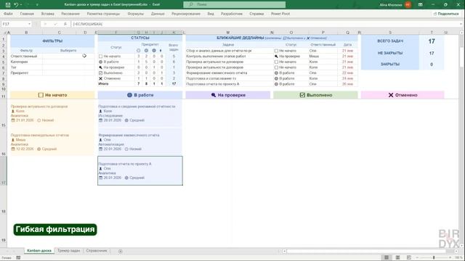Switch to the Справочник sheet tab
Image resolution: width=465 pixels, height=261 pixels.
point(97,251)
